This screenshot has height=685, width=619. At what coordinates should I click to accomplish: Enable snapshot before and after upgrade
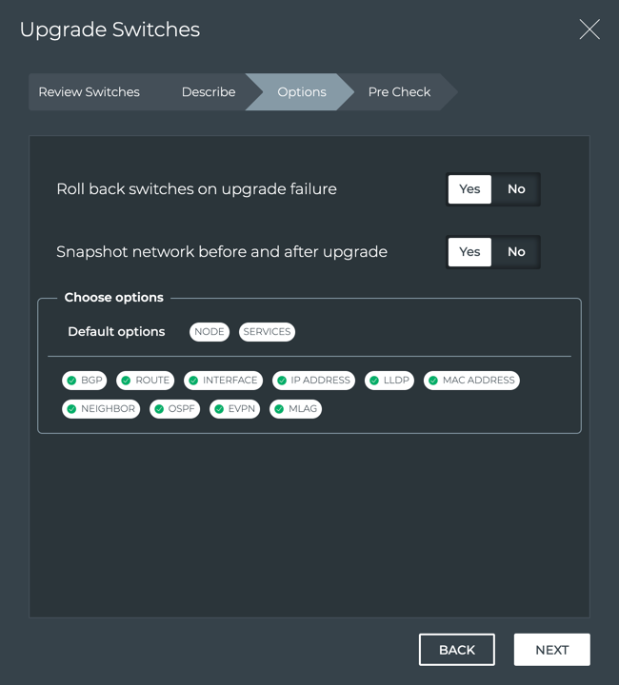click(x=469, y=252)
